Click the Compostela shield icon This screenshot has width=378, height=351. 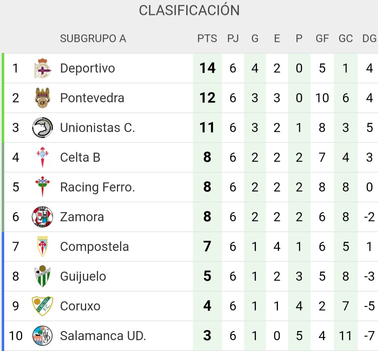tap(42, 247)
